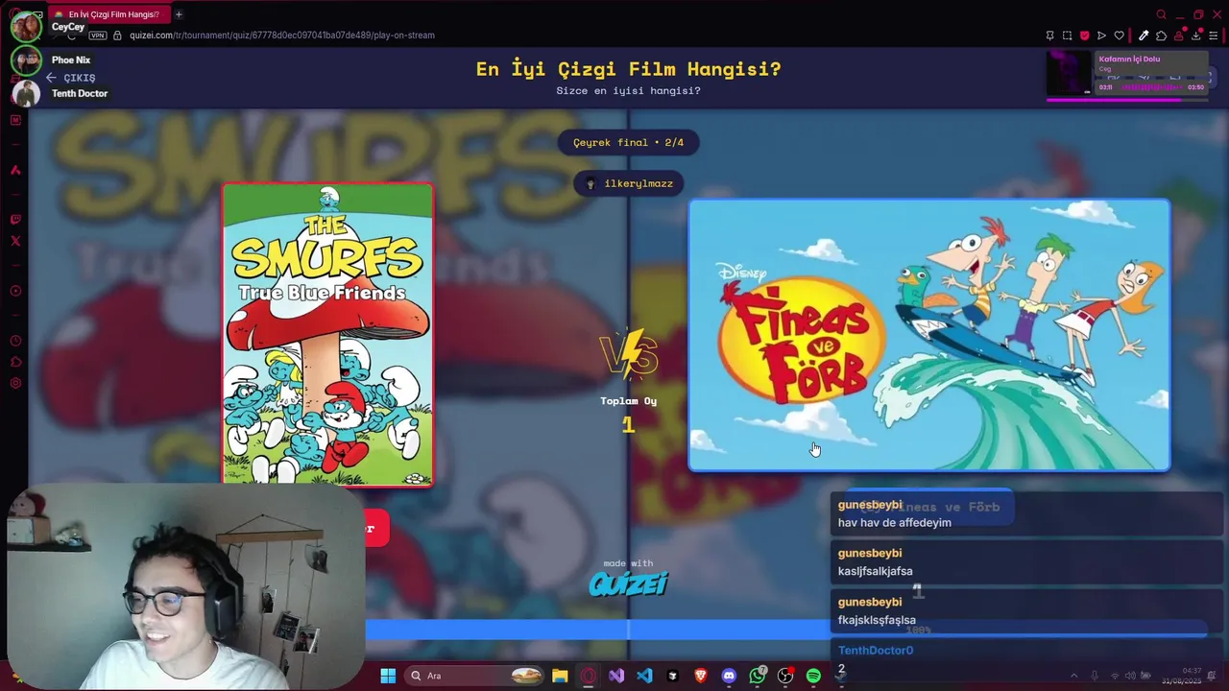Open History clock icon in sidebar
The image size is (1229, 691).
pyautogui.click(x=15, y=341)
